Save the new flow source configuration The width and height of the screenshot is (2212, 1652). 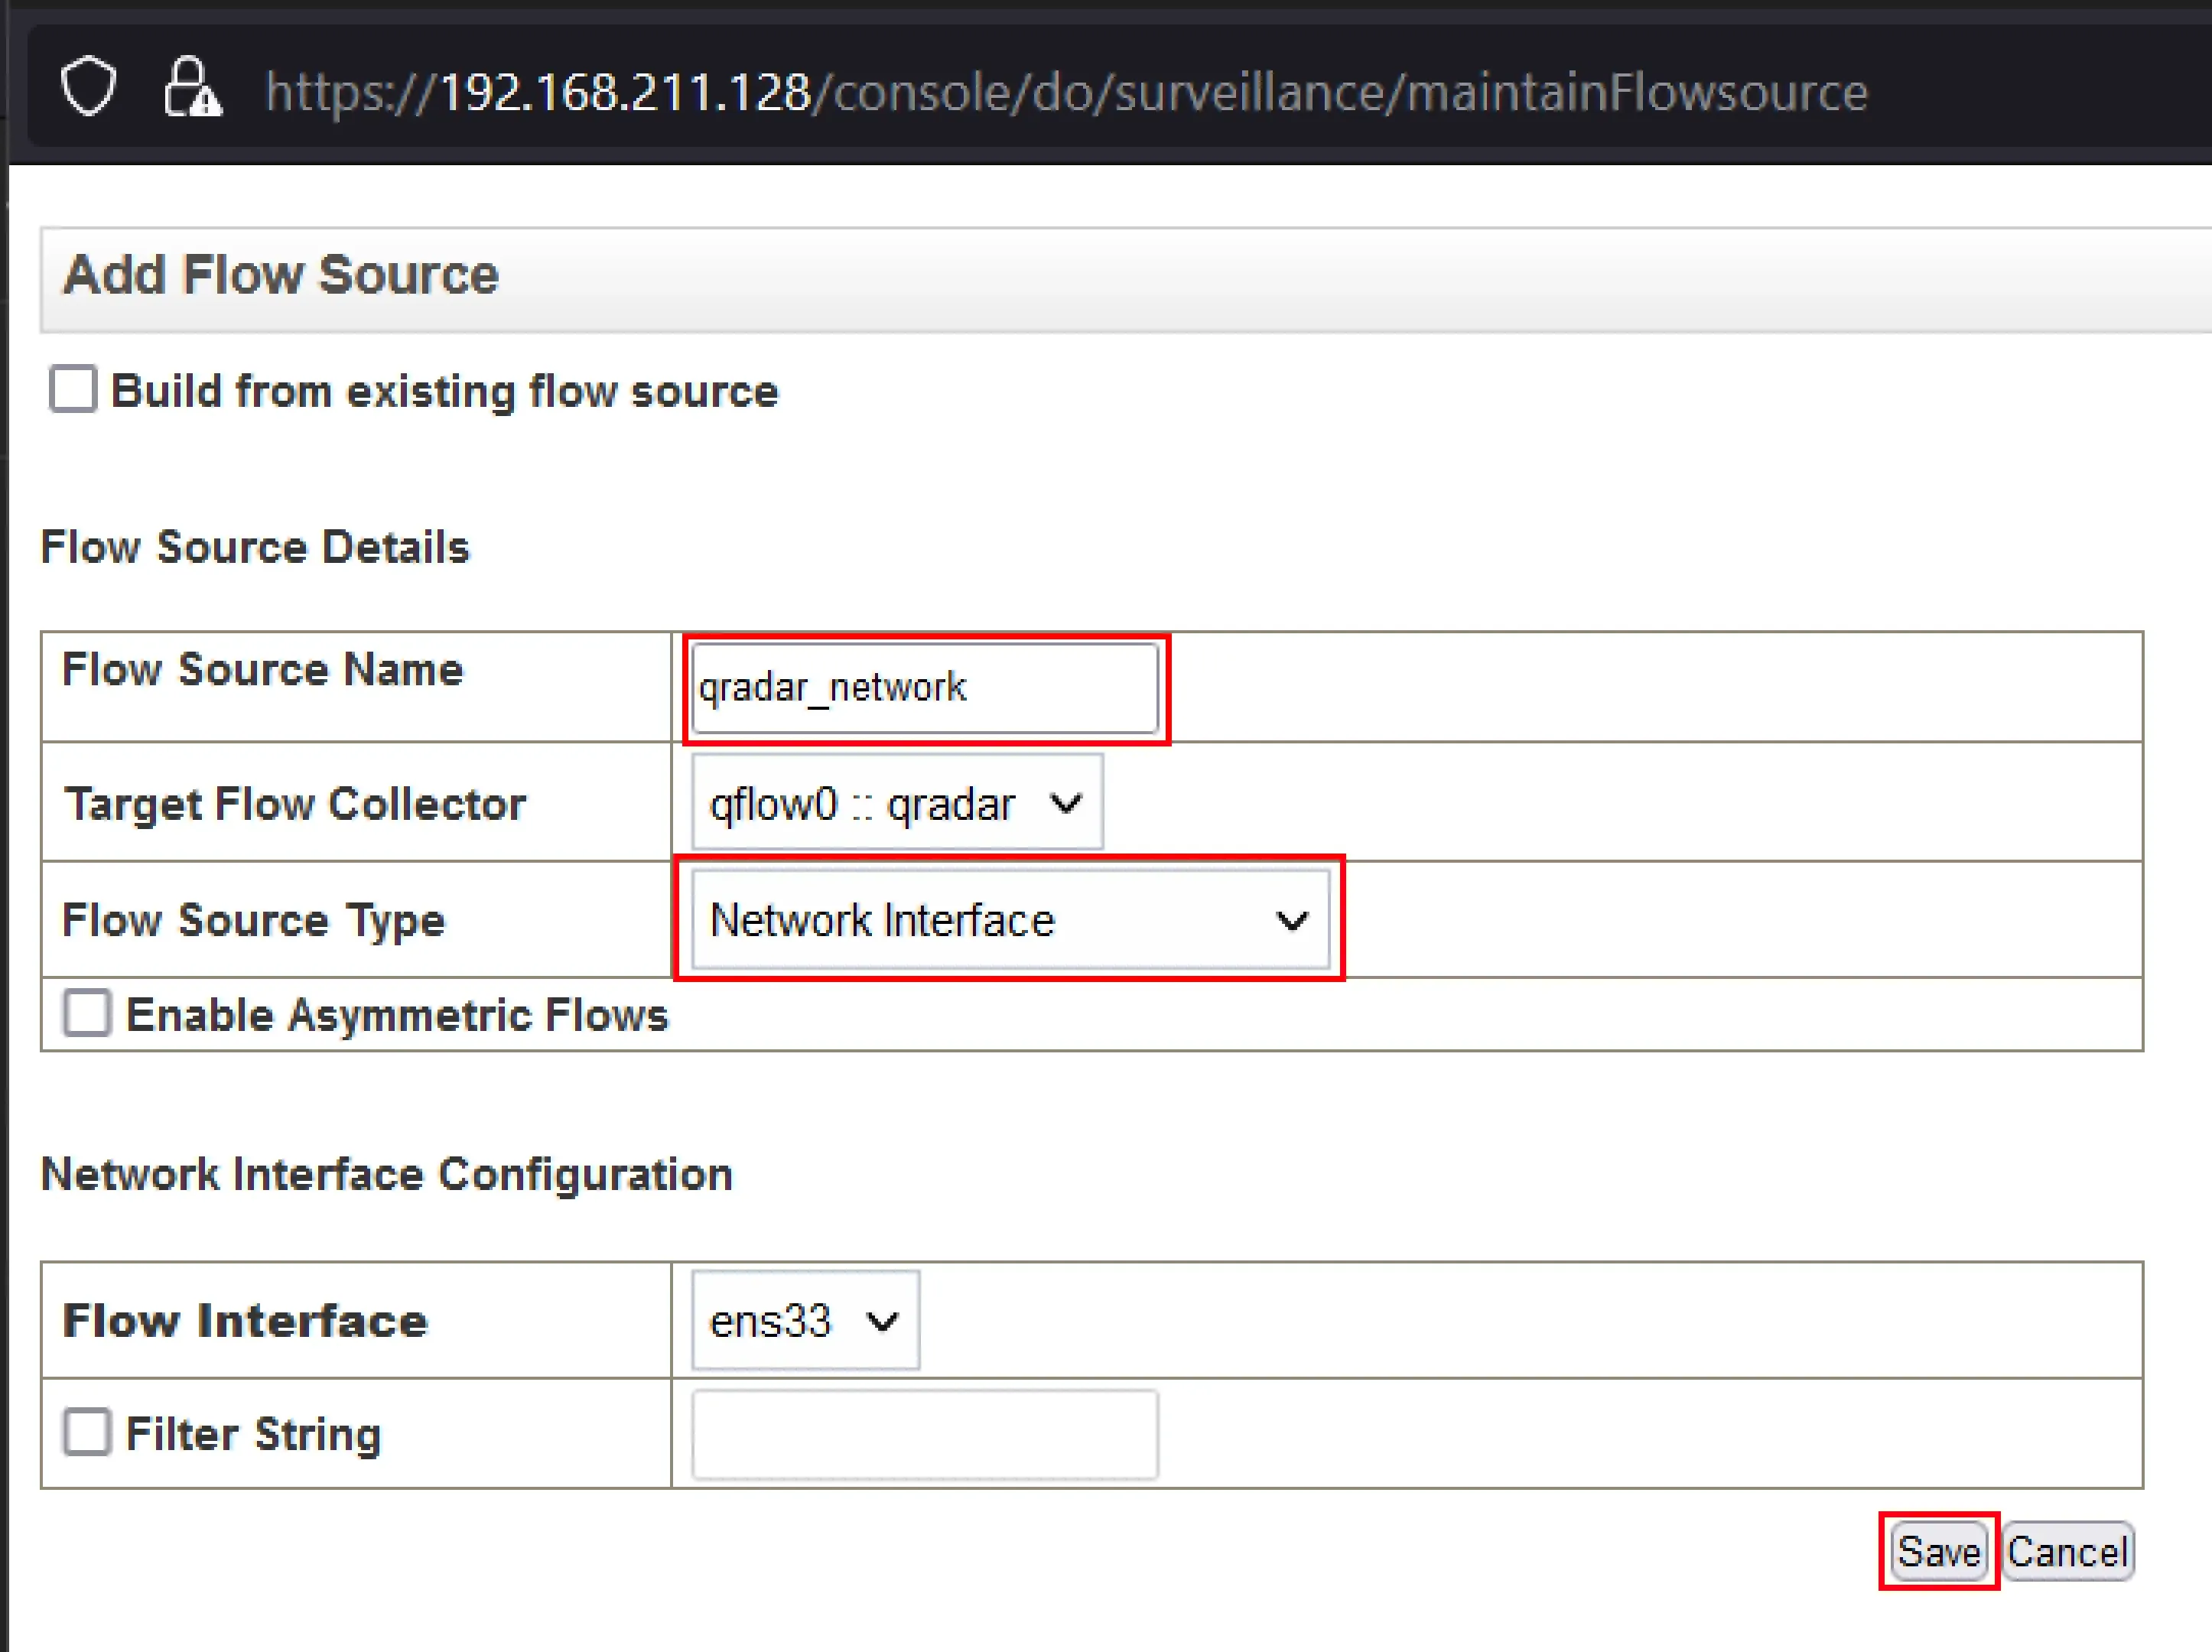(1938, 1551)
